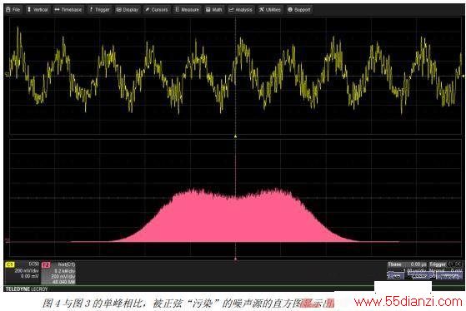Open the Vertical channel setup menu
466x311 pixels.
click(x=38, y=10)
